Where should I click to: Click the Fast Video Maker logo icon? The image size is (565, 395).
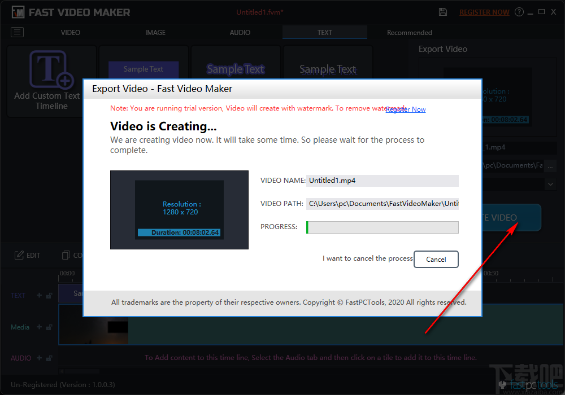(18, 11)
